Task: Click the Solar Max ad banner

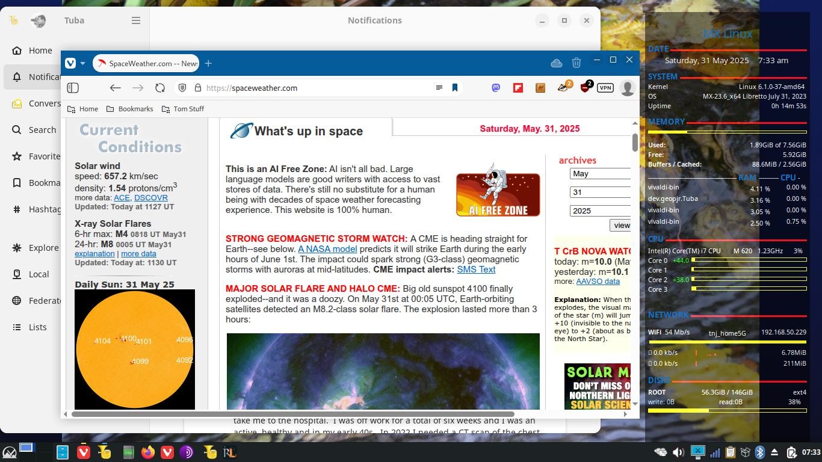Action: coord(598,386)
